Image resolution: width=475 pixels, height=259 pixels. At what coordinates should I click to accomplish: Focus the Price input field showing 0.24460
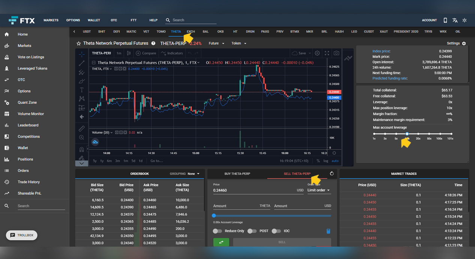pyautogui.click(x=258, y=190)
